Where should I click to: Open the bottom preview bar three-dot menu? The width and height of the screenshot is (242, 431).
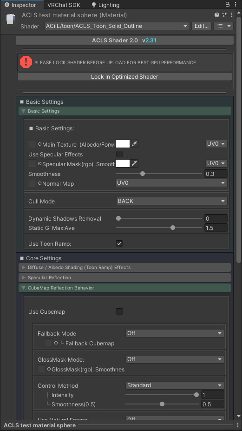(x=238, y=425)
